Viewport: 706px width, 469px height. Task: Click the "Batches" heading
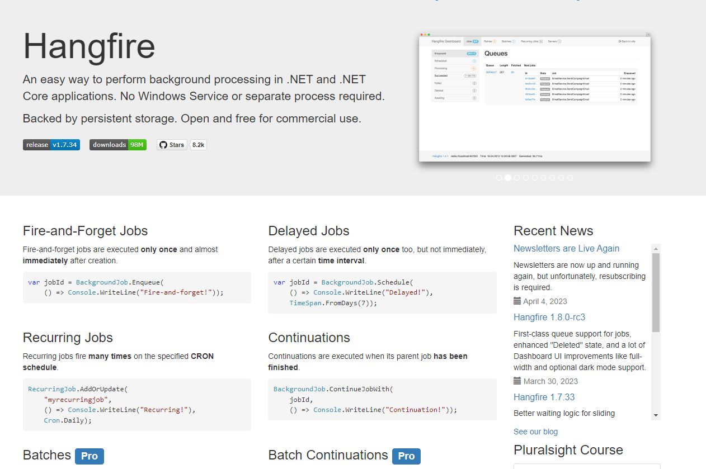[47, 455]
